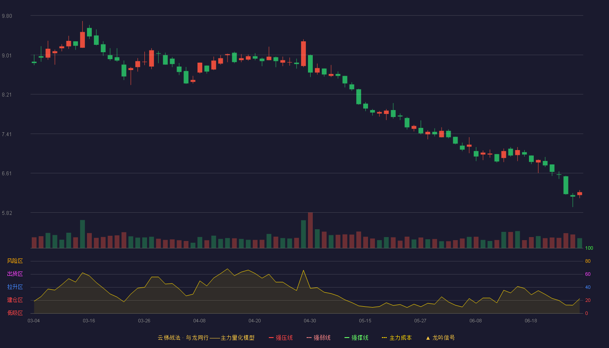Click the 06-18 date label

[531, 321]
